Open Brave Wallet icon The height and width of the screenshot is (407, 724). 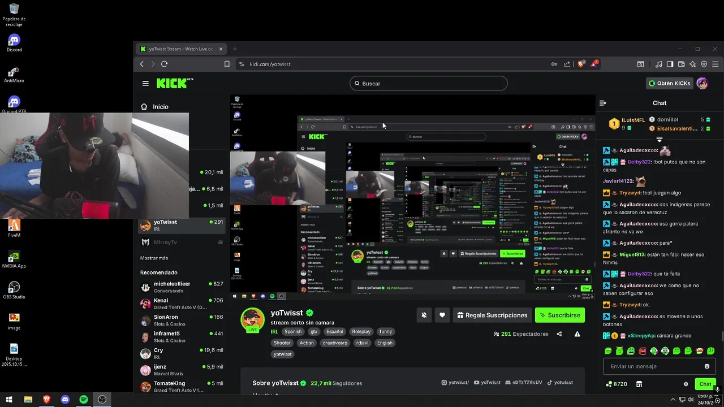tap(681, 64)
